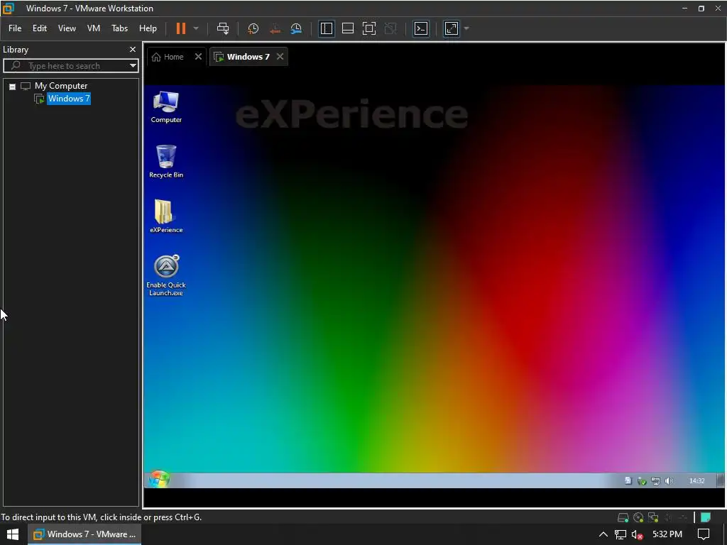
Task: Close the Windows 7 tab
Action: [280, 57]
